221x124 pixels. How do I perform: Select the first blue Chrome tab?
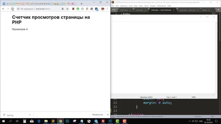4,4
